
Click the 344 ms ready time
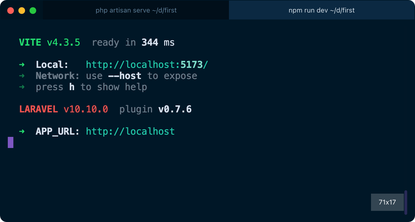click(x=158, y=43)
